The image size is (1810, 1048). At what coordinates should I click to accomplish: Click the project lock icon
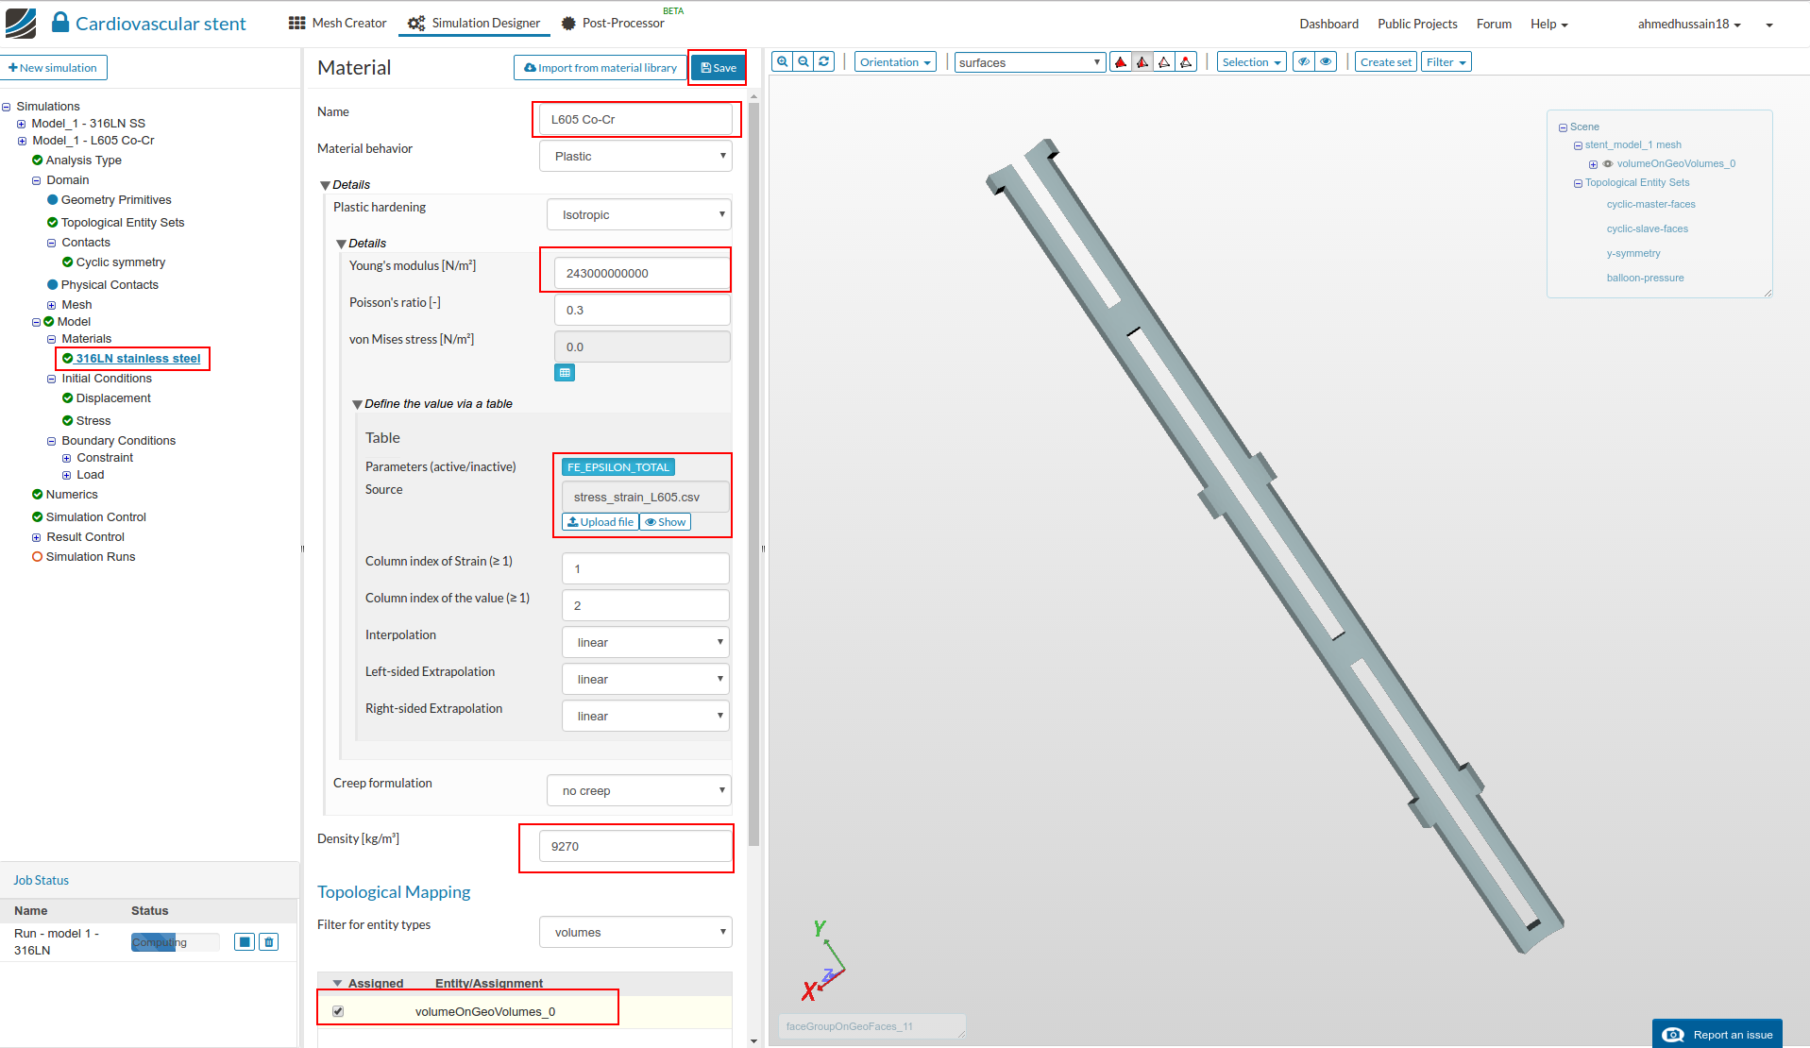(60, 23)
